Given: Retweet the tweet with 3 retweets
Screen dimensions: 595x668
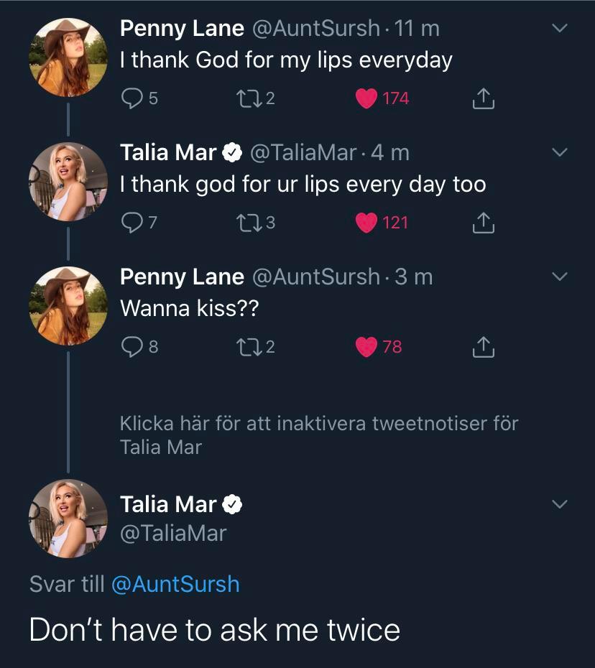Looking at the screenshot, I should click(x=246, y=223).
